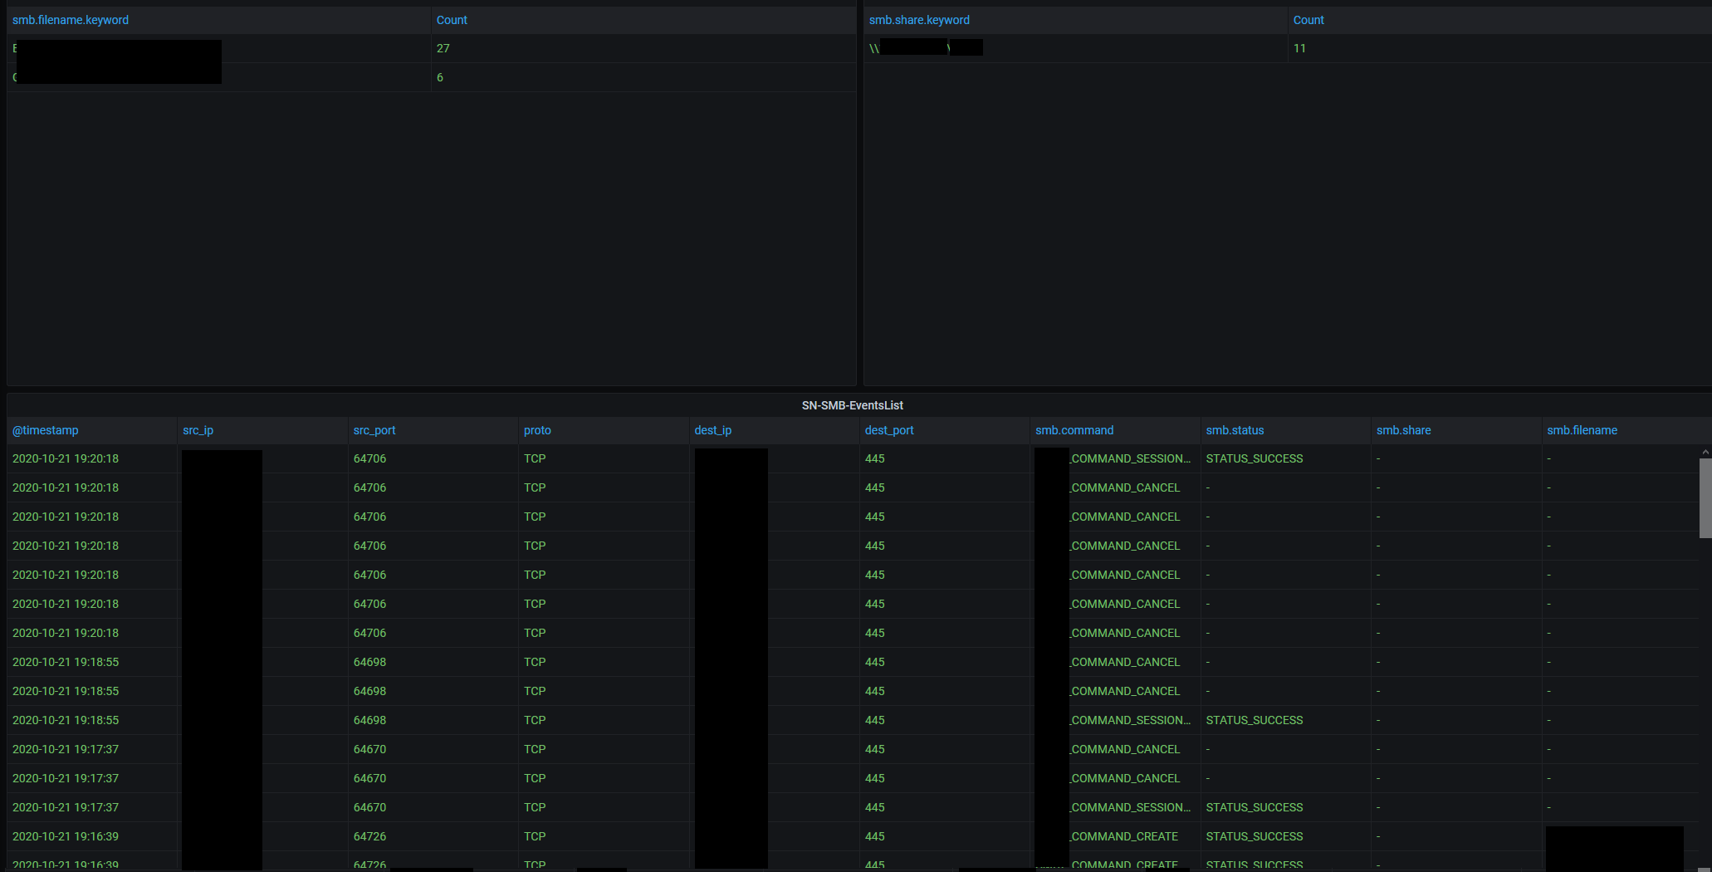This screenshot has height=872, width=1712.
Task: Click 445 in the 19:17:37 STATUS_SUCCESS row
Action: pyautogui.click(x=875, y=807)
